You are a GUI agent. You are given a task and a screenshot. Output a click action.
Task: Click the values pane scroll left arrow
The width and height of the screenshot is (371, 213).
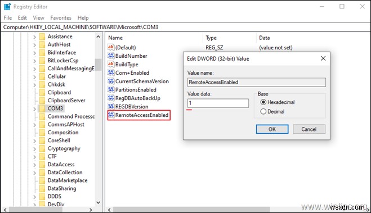109,210
